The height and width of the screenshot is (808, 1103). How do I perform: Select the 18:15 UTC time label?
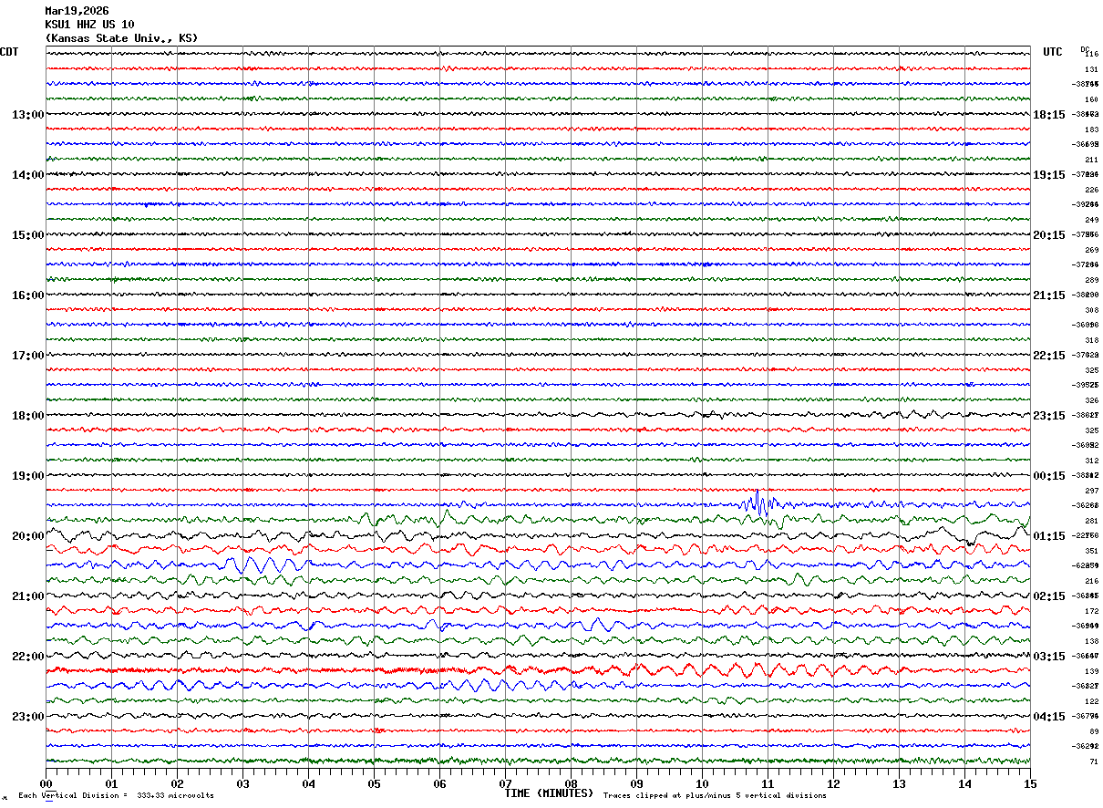(x=1048, y=115)
